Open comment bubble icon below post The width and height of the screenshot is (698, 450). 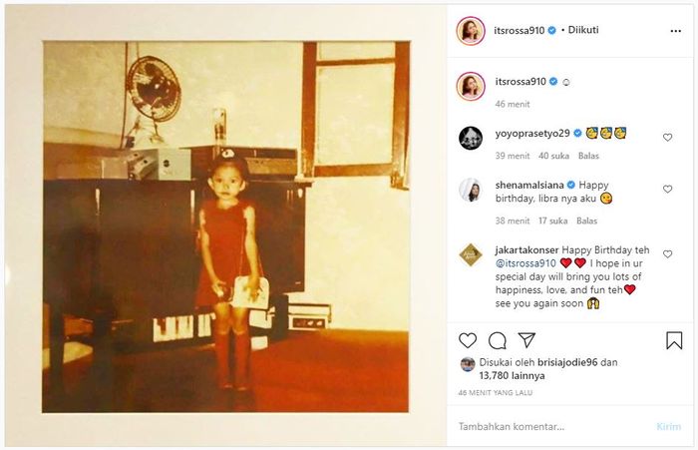[498, 341]
